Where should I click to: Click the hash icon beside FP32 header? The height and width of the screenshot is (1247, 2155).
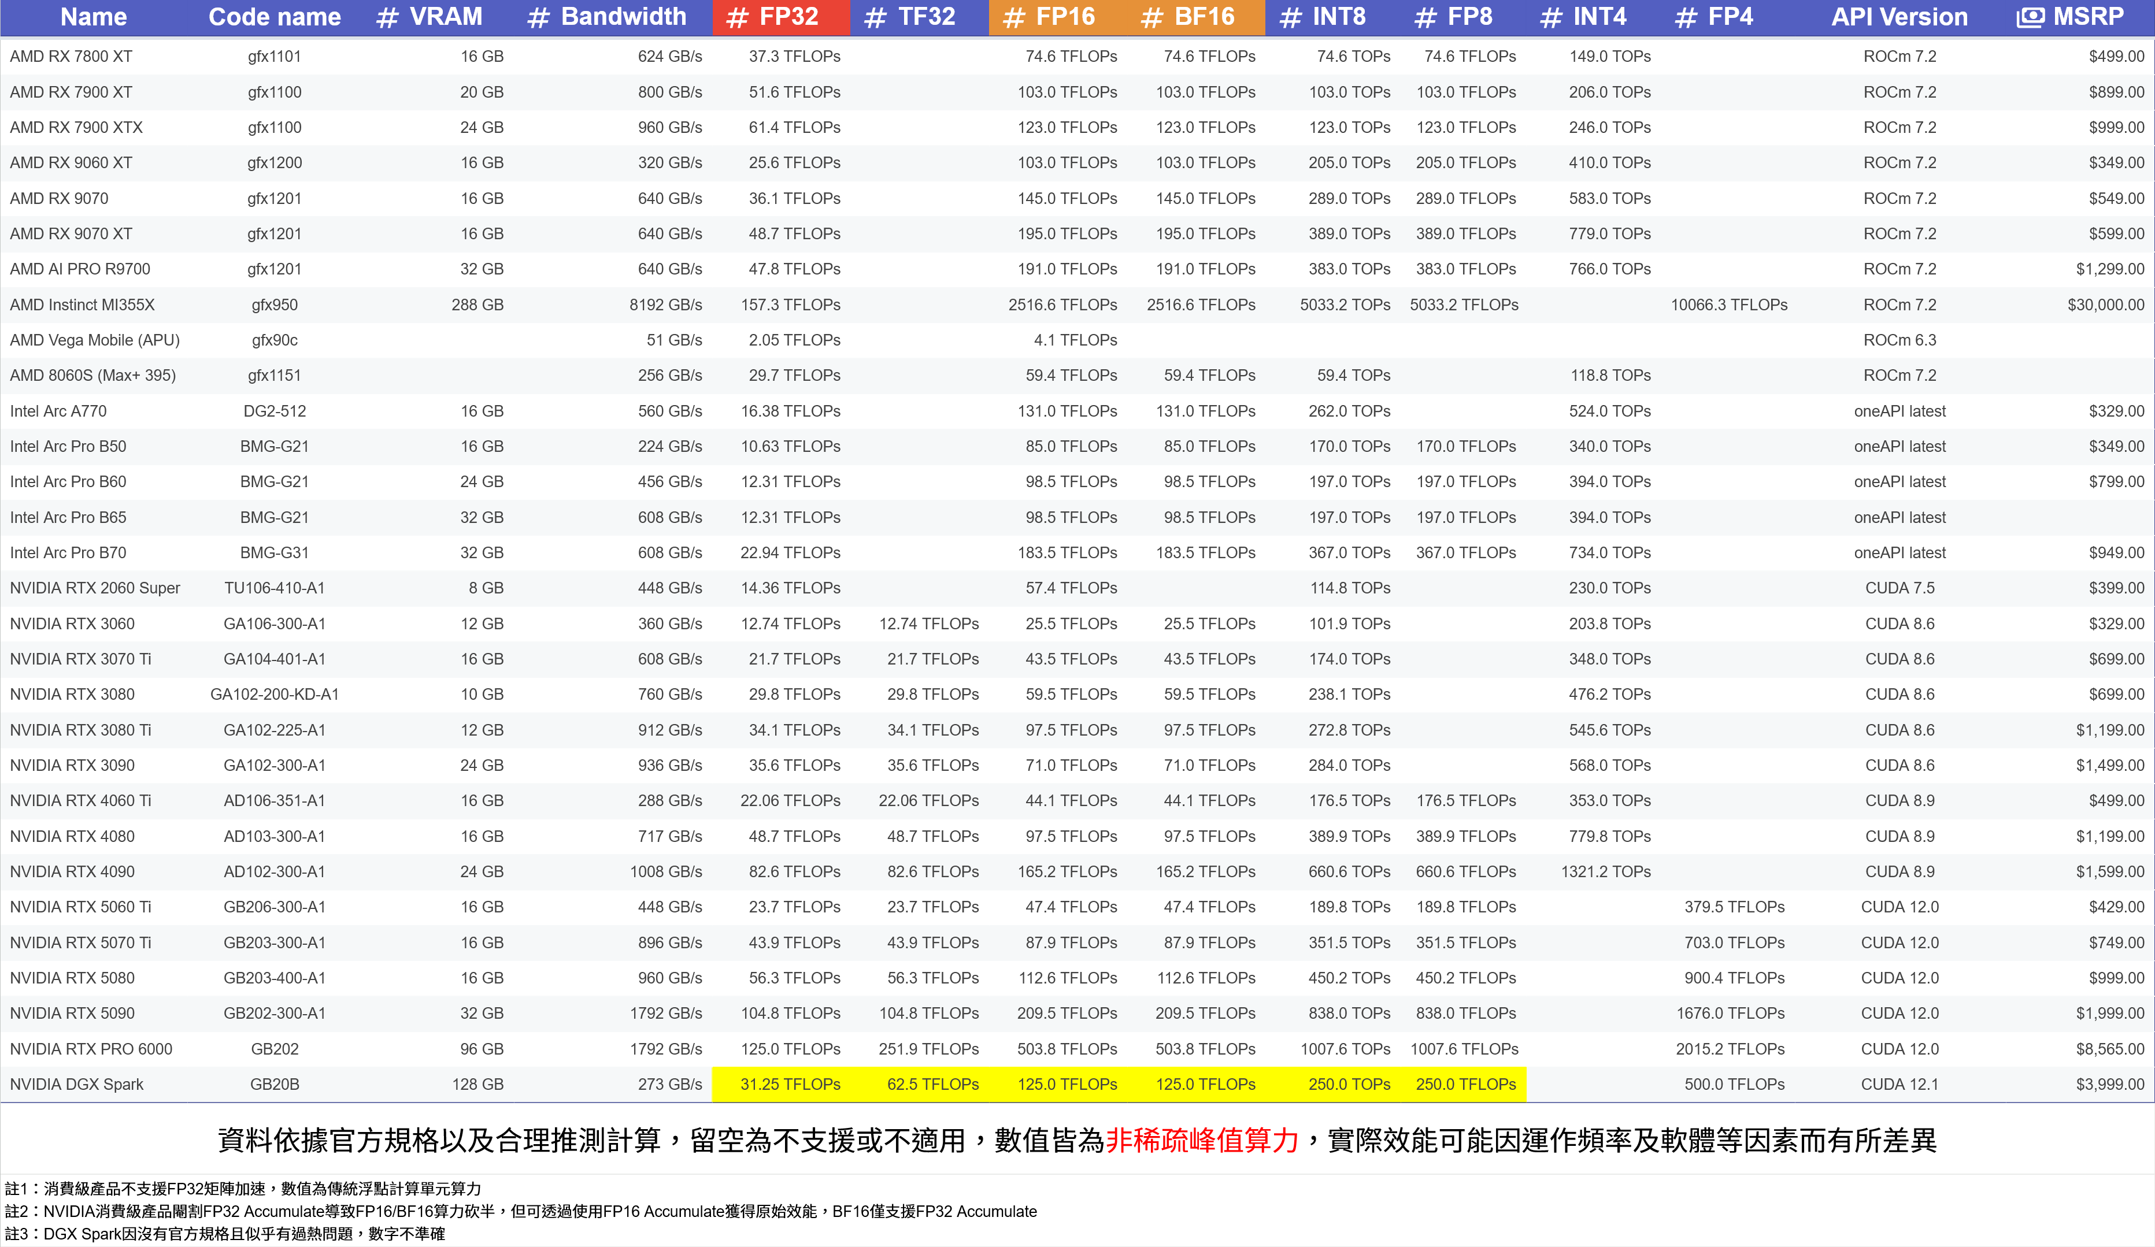(x=737, y=18)
